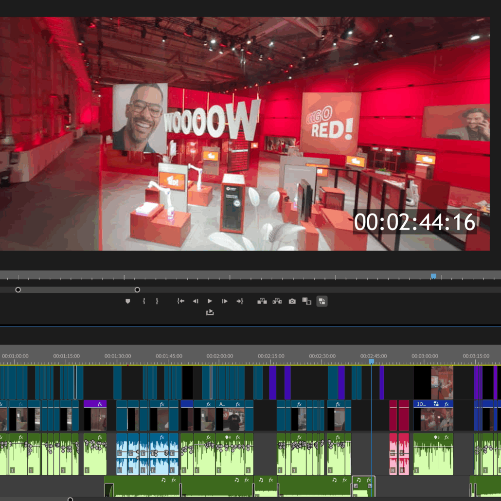Click the 00:01:15:00 mark on the timeline ruler
The height and width of the screenshot is (501, 501).
[67, 356]
